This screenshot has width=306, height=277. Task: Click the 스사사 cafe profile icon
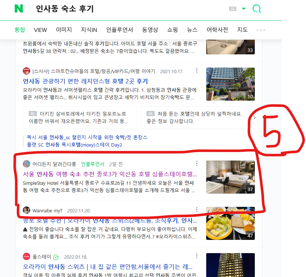(x=27, y=71)
